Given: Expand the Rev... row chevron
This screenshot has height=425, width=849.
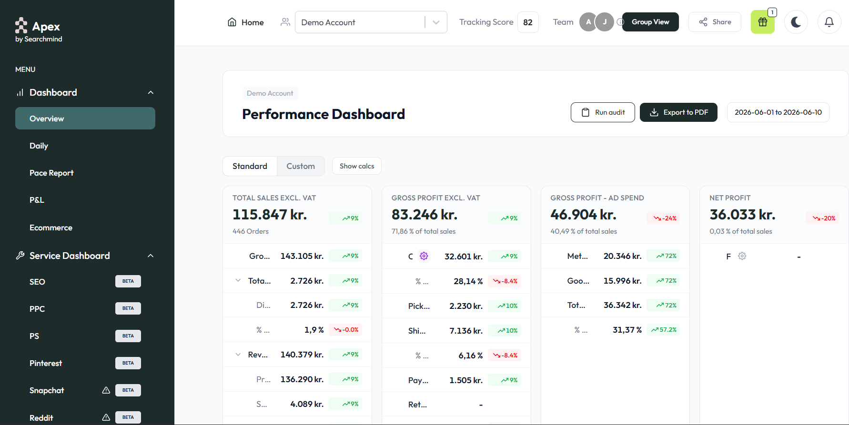Looking at the screenshot, I should (x=238, y=355).
